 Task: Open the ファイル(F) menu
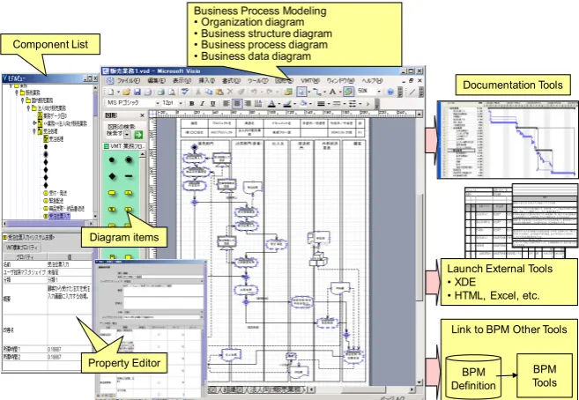tap(129, 80)
